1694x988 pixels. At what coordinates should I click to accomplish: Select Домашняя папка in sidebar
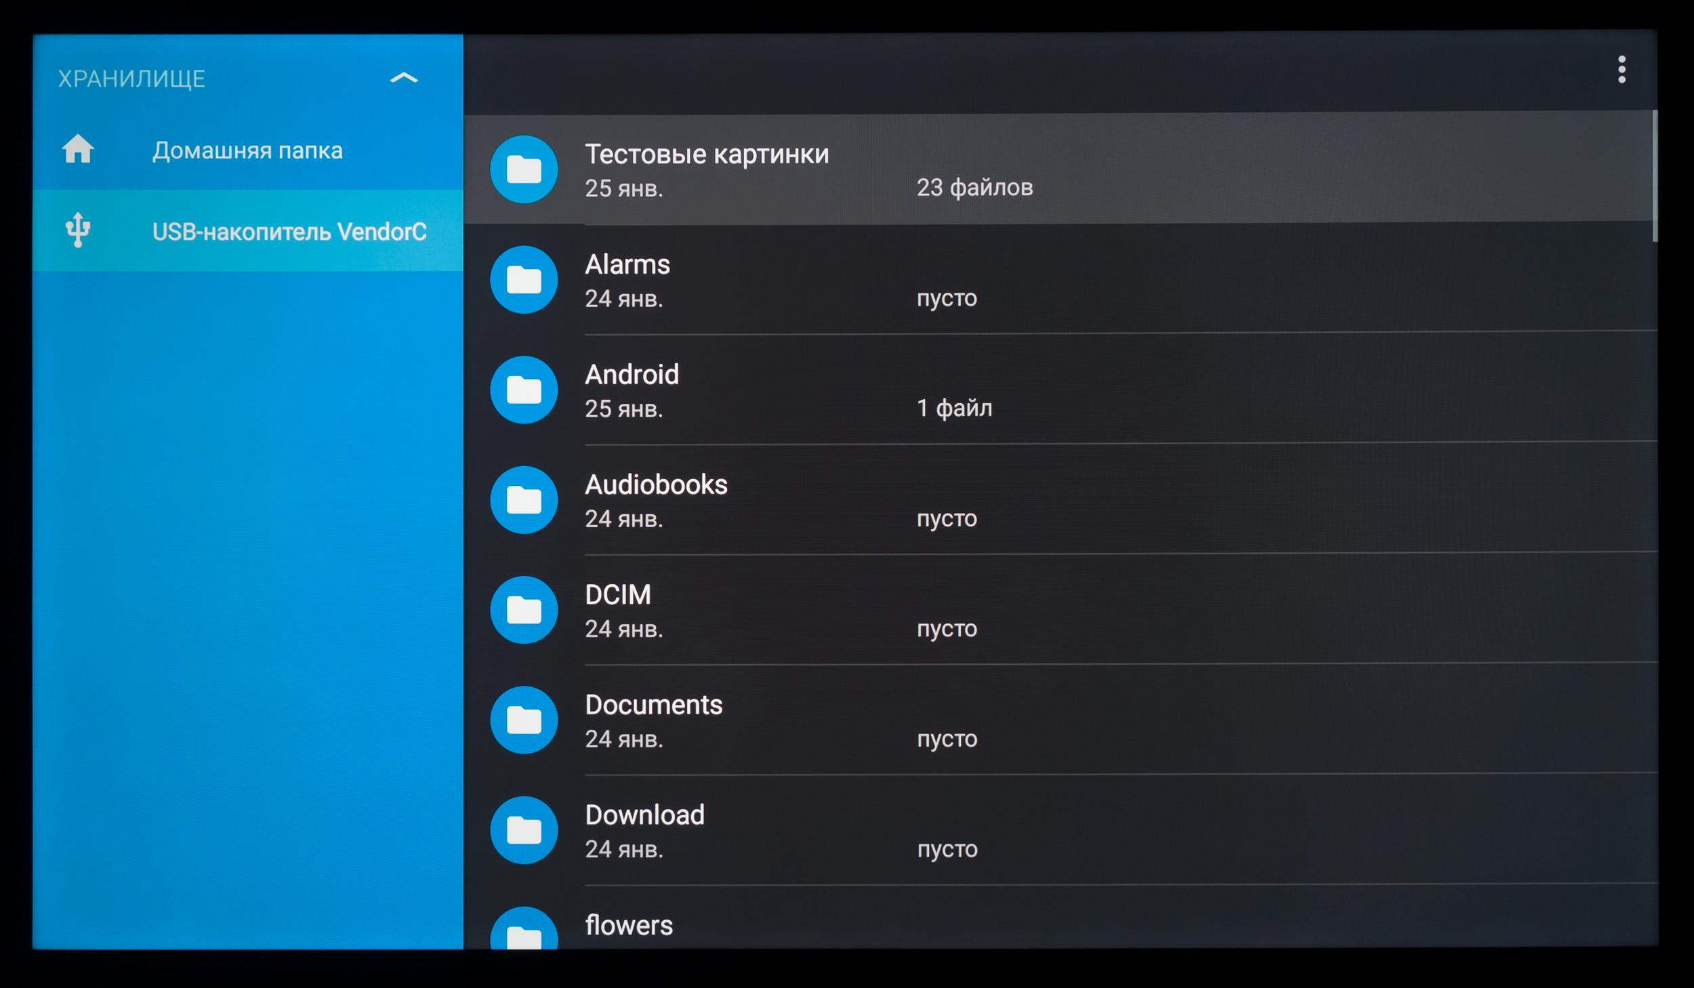[247, 150]
